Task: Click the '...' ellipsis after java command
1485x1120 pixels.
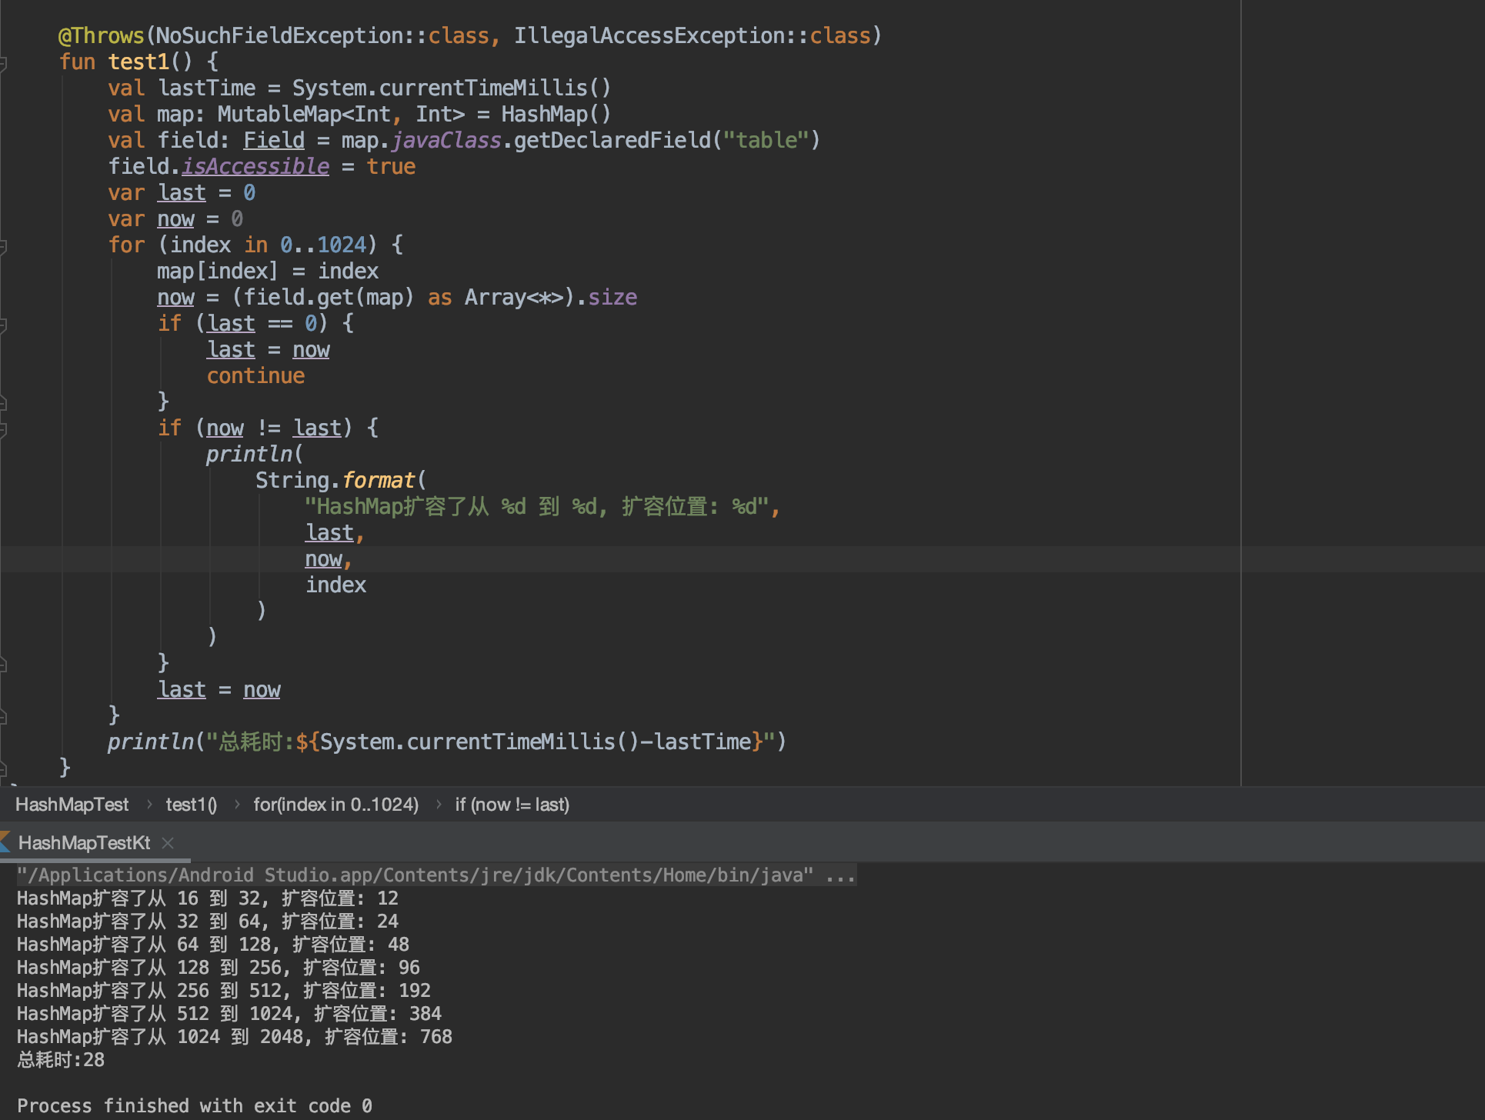Action: (840, 875)
